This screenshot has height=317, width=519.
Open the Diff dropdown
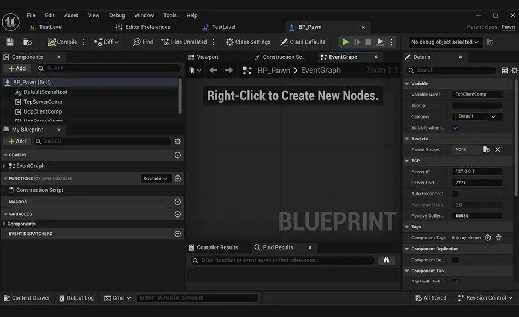pos(106,42)
